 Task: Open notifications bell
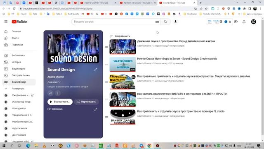(244, 22)
